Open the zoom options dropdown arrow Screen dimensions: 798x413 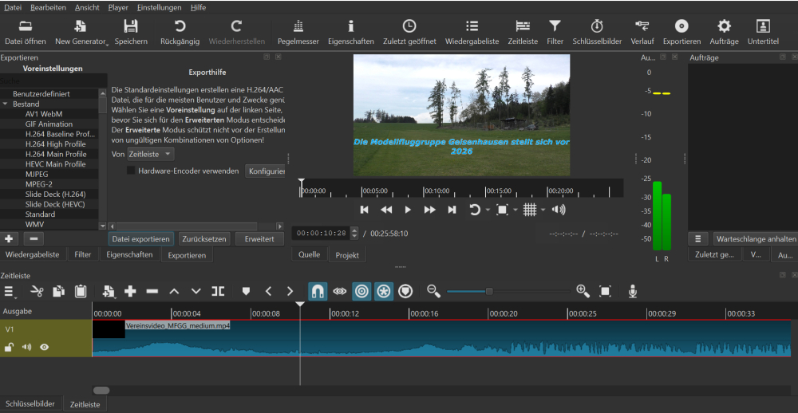[515, 210]
